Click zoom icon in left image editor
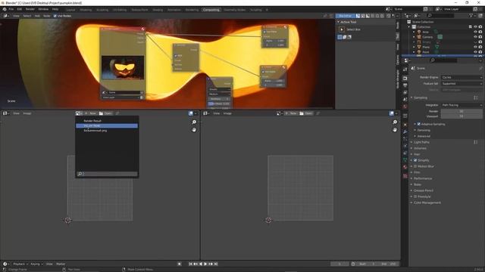The image size is (485, 272). pyautogui.click(x=194, y=122)
